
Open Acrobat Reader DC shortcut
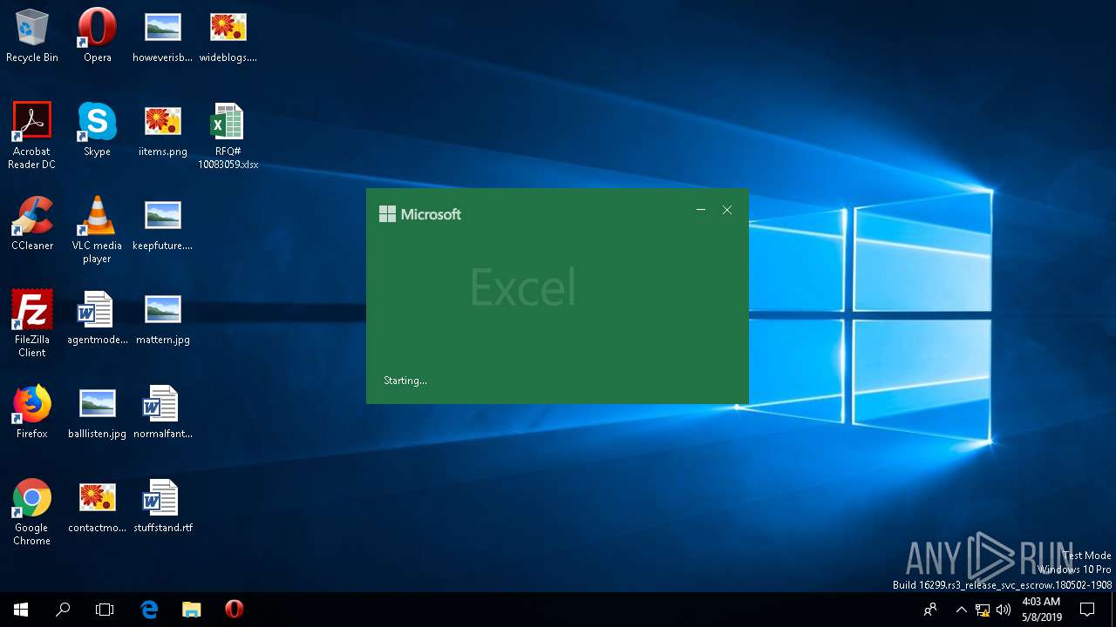click(32, 136)
